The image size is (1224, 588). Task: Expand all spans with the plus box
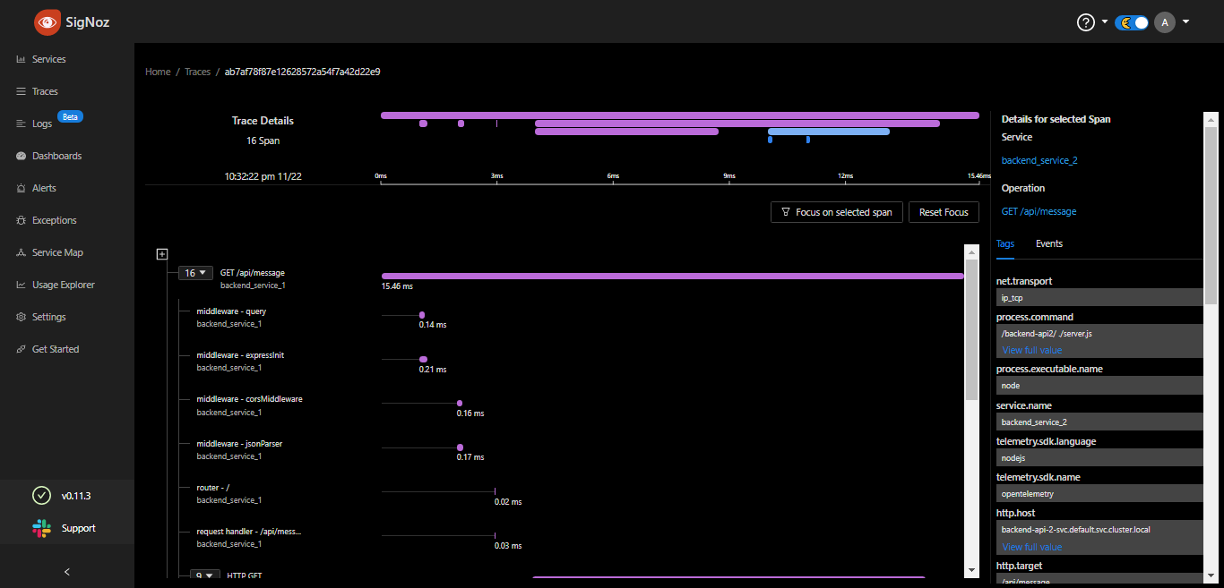pos(162,254)
